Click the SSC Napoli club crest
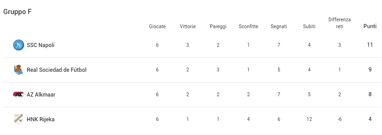382x135 pixels. point(19,45)
